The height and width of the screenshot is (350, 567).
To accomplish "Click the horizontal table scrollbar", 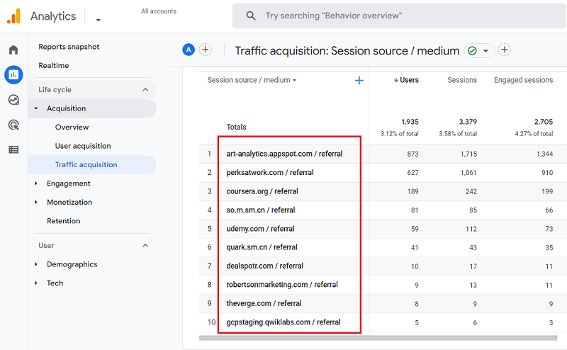I will [x=378, y=338].
